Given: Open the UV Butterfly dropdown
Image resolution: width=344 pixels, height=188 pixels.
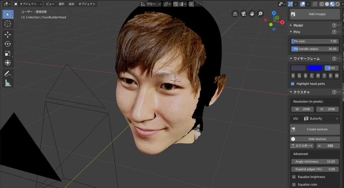Looking at the screenshot, I should pos(320,118).
